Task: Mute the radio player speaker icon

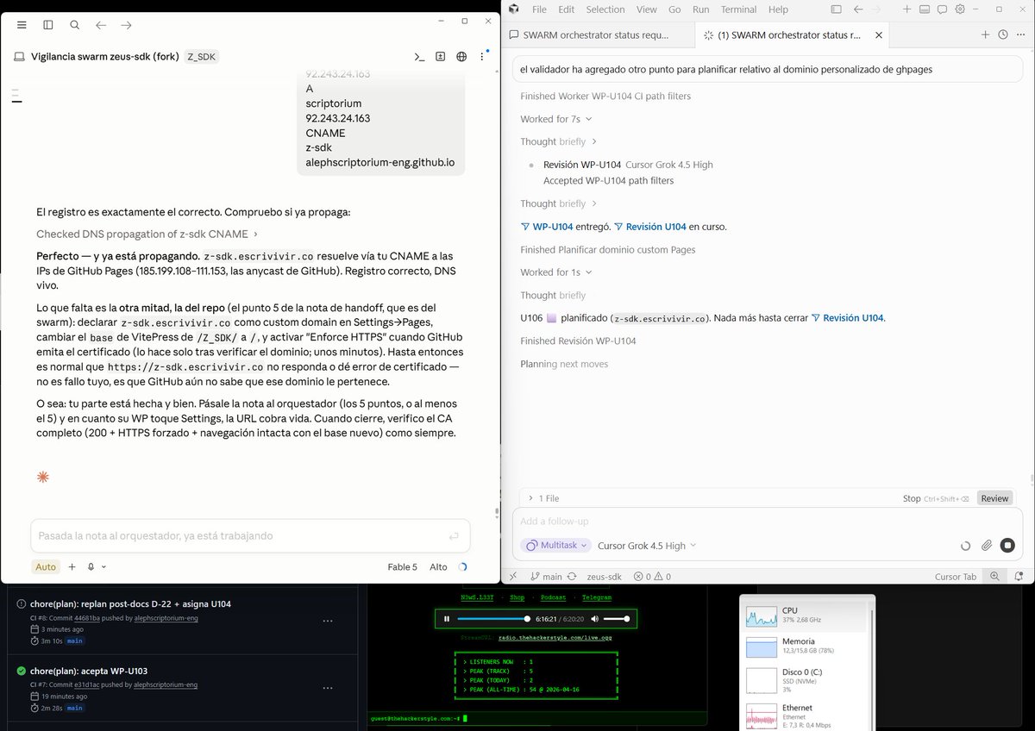Action: 594,619
